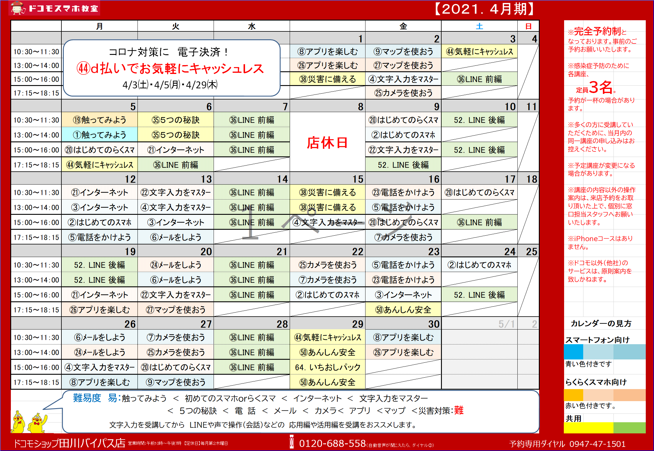
Task: Click the d払い cashless announcement box
Action: pos(172,68)
